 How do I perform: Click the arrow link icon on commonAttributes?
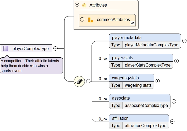133,23
